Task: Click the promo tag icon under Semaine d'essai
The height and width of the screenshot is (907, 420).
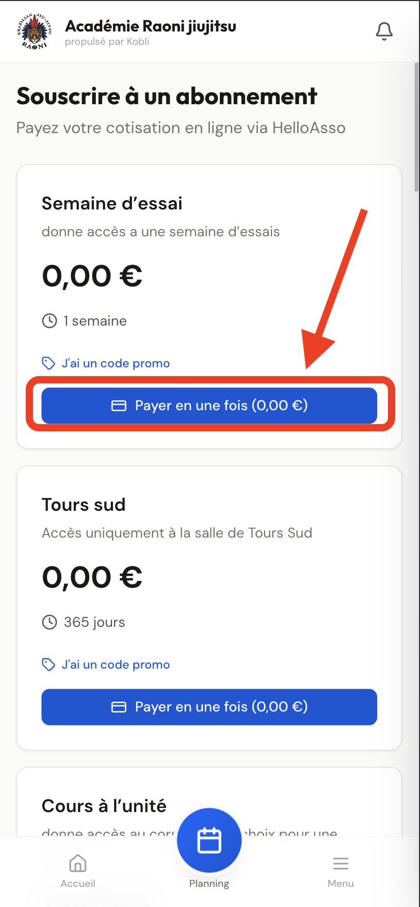Action: (49, 363)
